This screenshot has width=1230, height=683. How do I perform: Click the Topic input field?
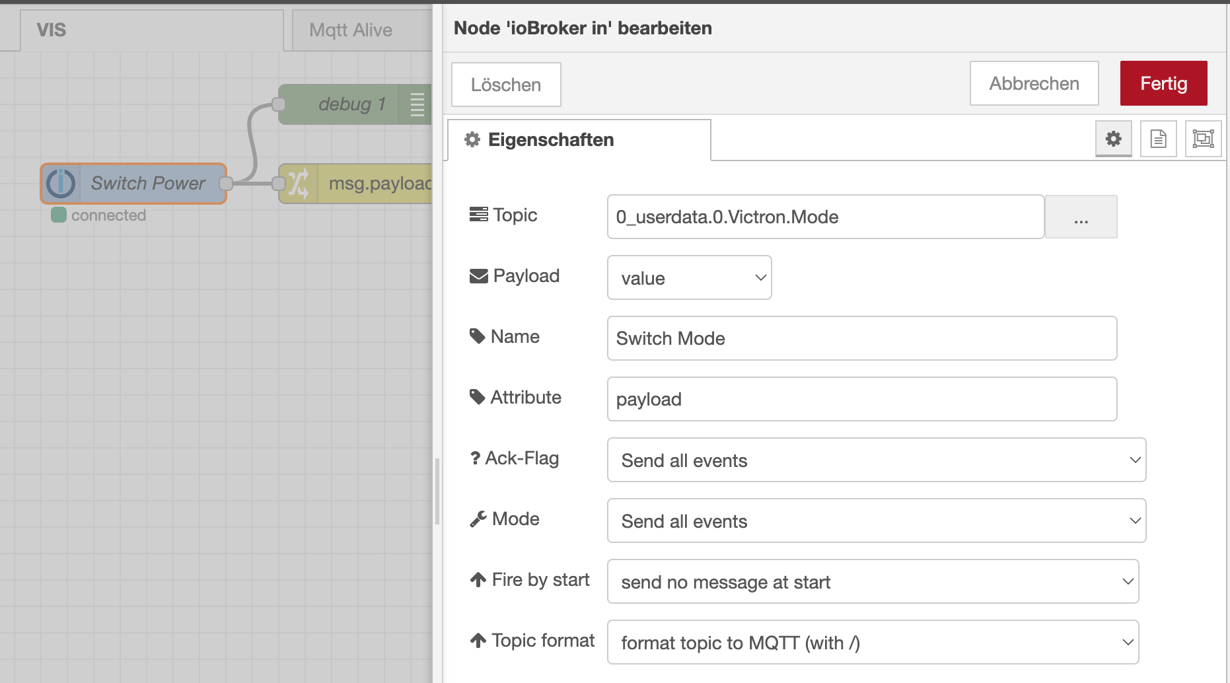(x=825, y=217)
